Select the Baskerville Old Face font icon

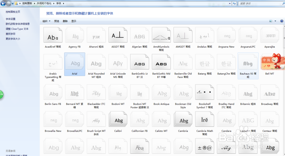coord(183,62)
